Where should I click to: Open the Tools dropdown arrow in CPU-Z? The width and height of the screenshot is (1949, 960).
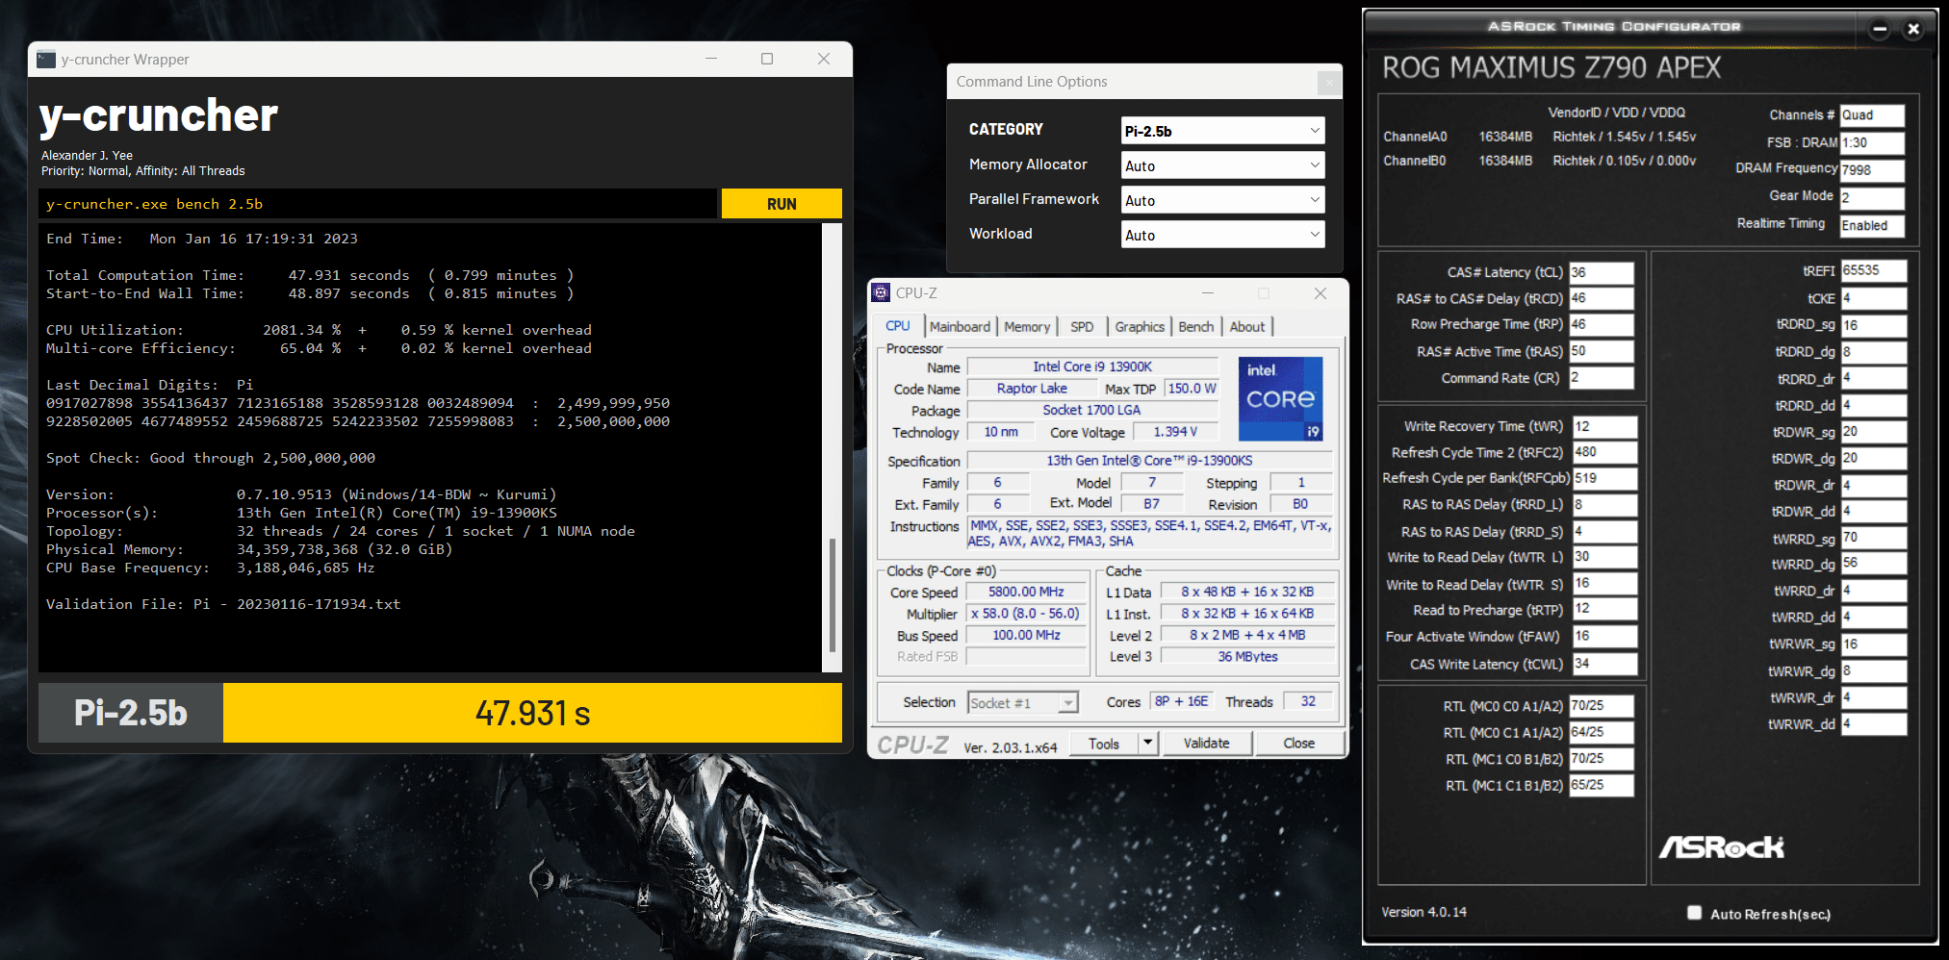(1147, 743)
